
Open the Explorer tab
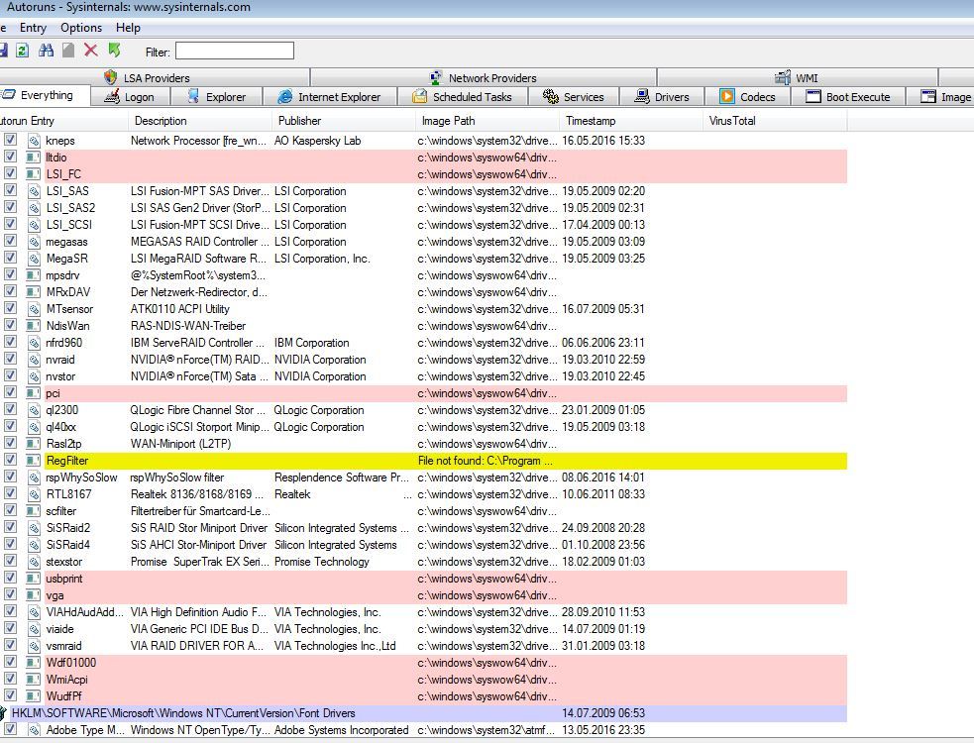coord(217,97)
